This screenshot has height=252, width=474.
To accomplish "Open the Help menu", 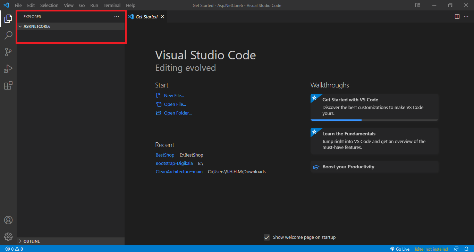I will point(131,5).
